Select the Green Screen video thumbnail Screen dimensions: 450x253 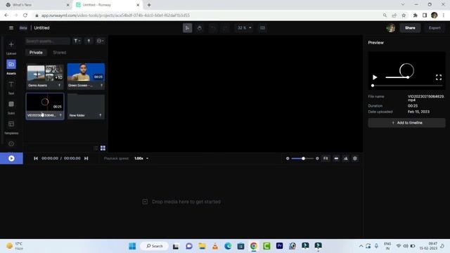point(86,72)
